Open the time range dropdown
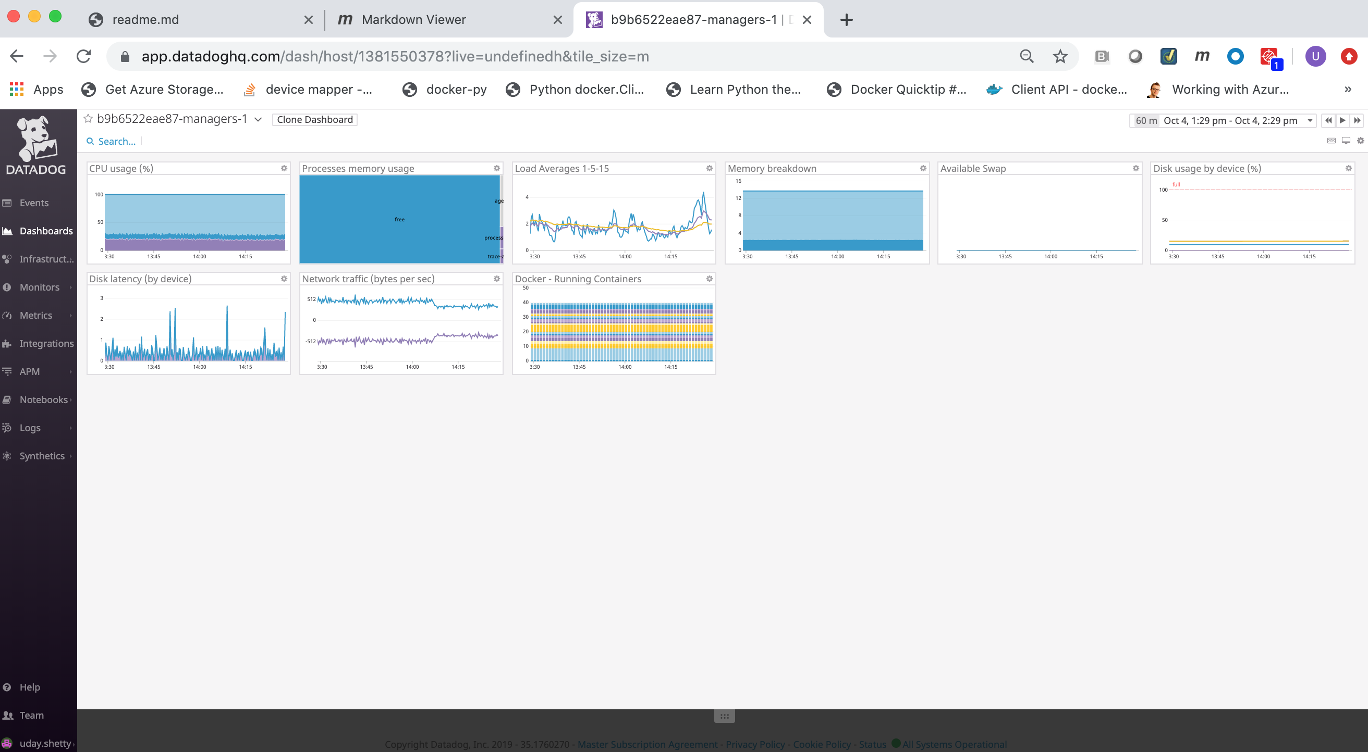Screen dimensions: 1368x752 click(x=1310, y=120)
